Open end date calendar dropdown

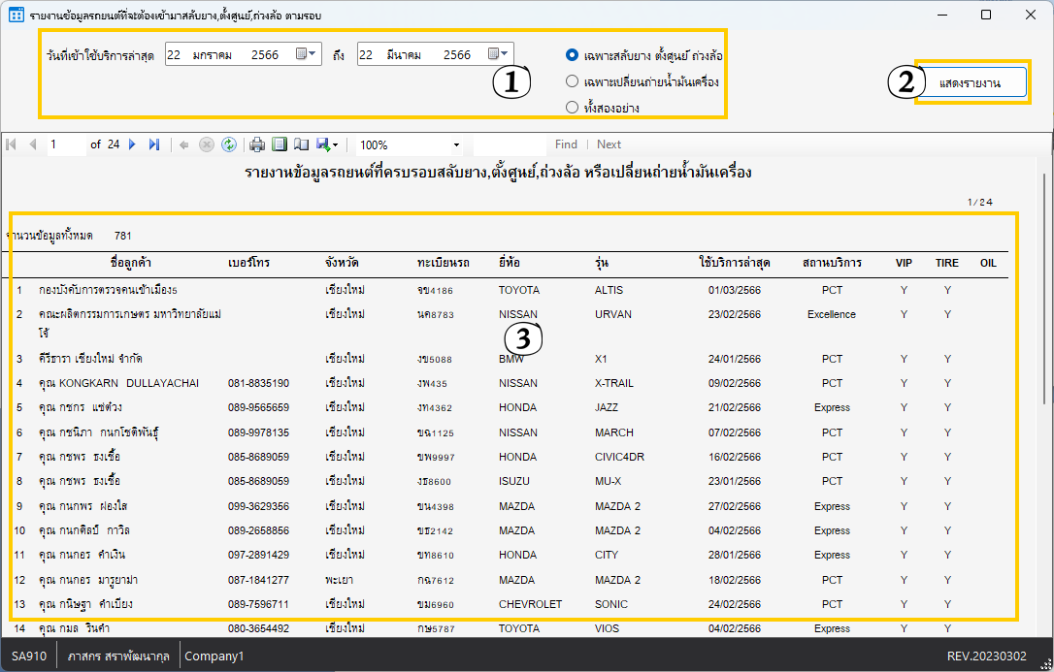click(499, 54)
